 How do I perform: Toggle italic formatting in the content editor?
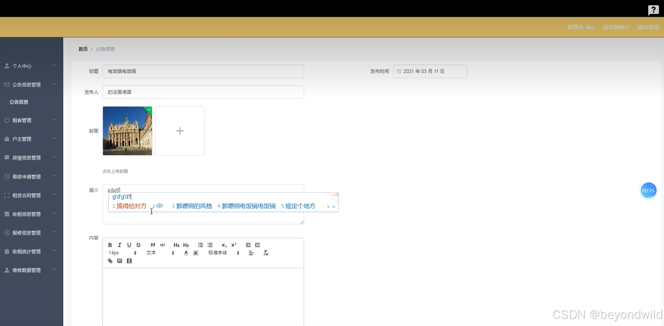click(x=119, y=245)
